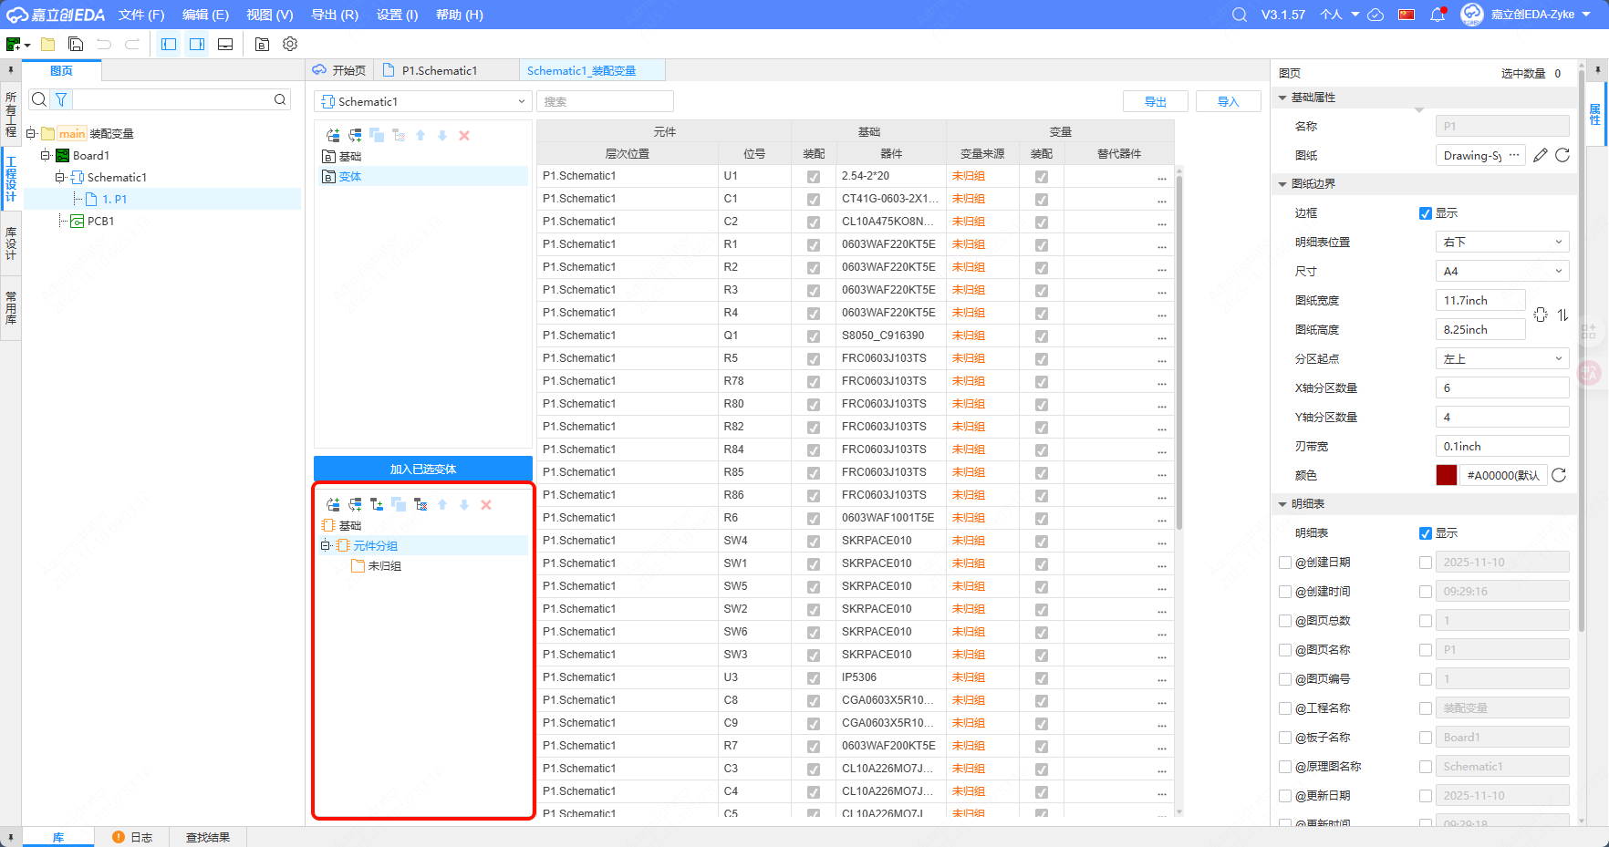This screenshot has height=847, width=1609.
Task: Open the 导出 (R) menu
Action: click(335, 15)
